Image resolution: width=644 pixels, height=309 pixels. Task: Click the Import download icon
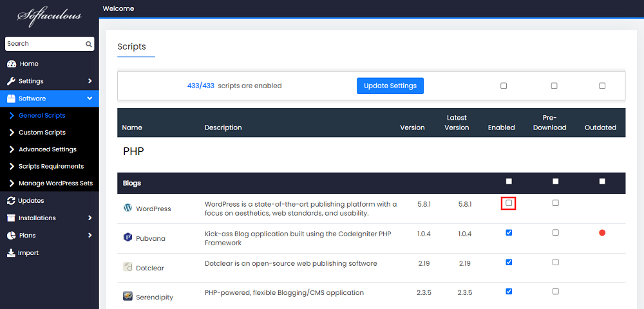click(11, 253)
